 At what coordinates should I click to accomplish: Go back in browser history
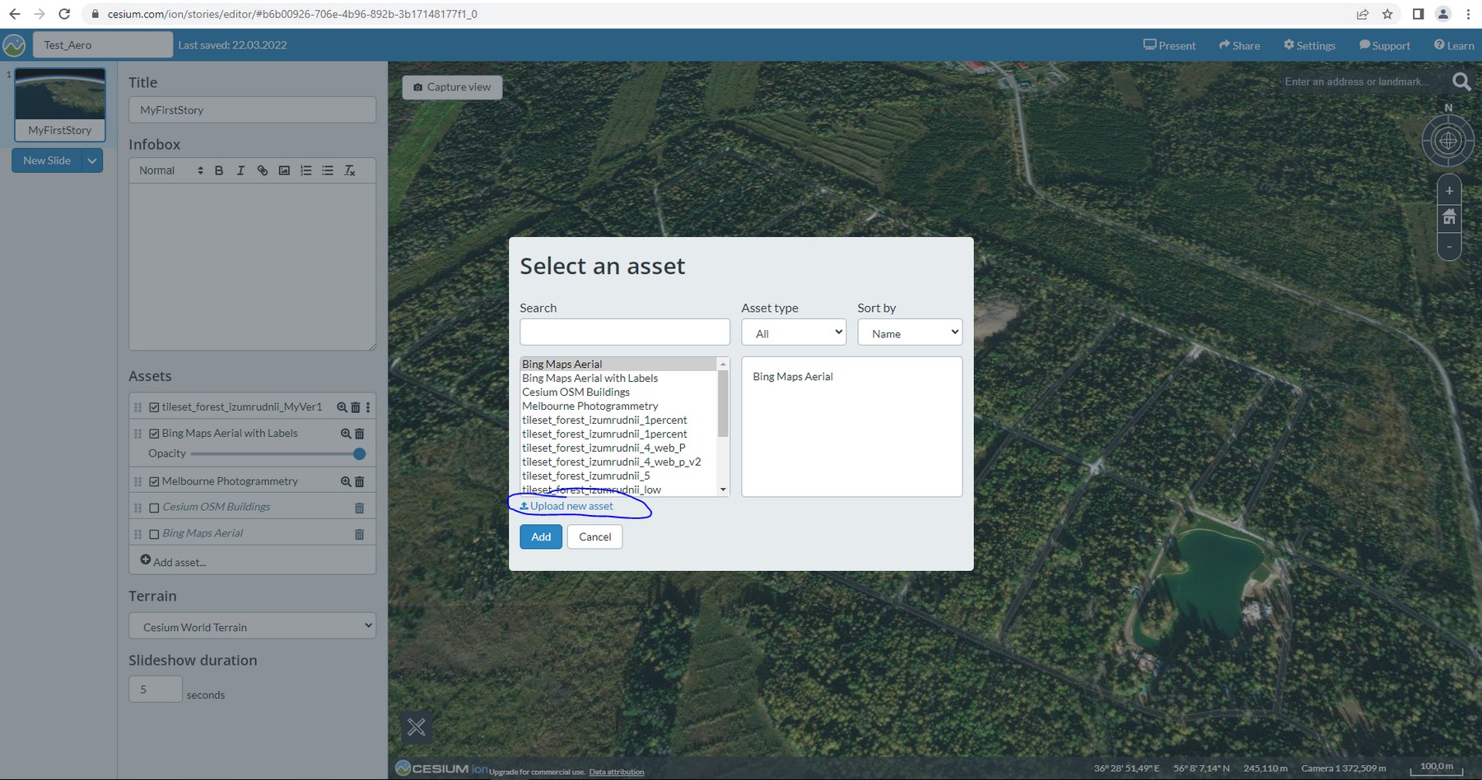point(15,14)
